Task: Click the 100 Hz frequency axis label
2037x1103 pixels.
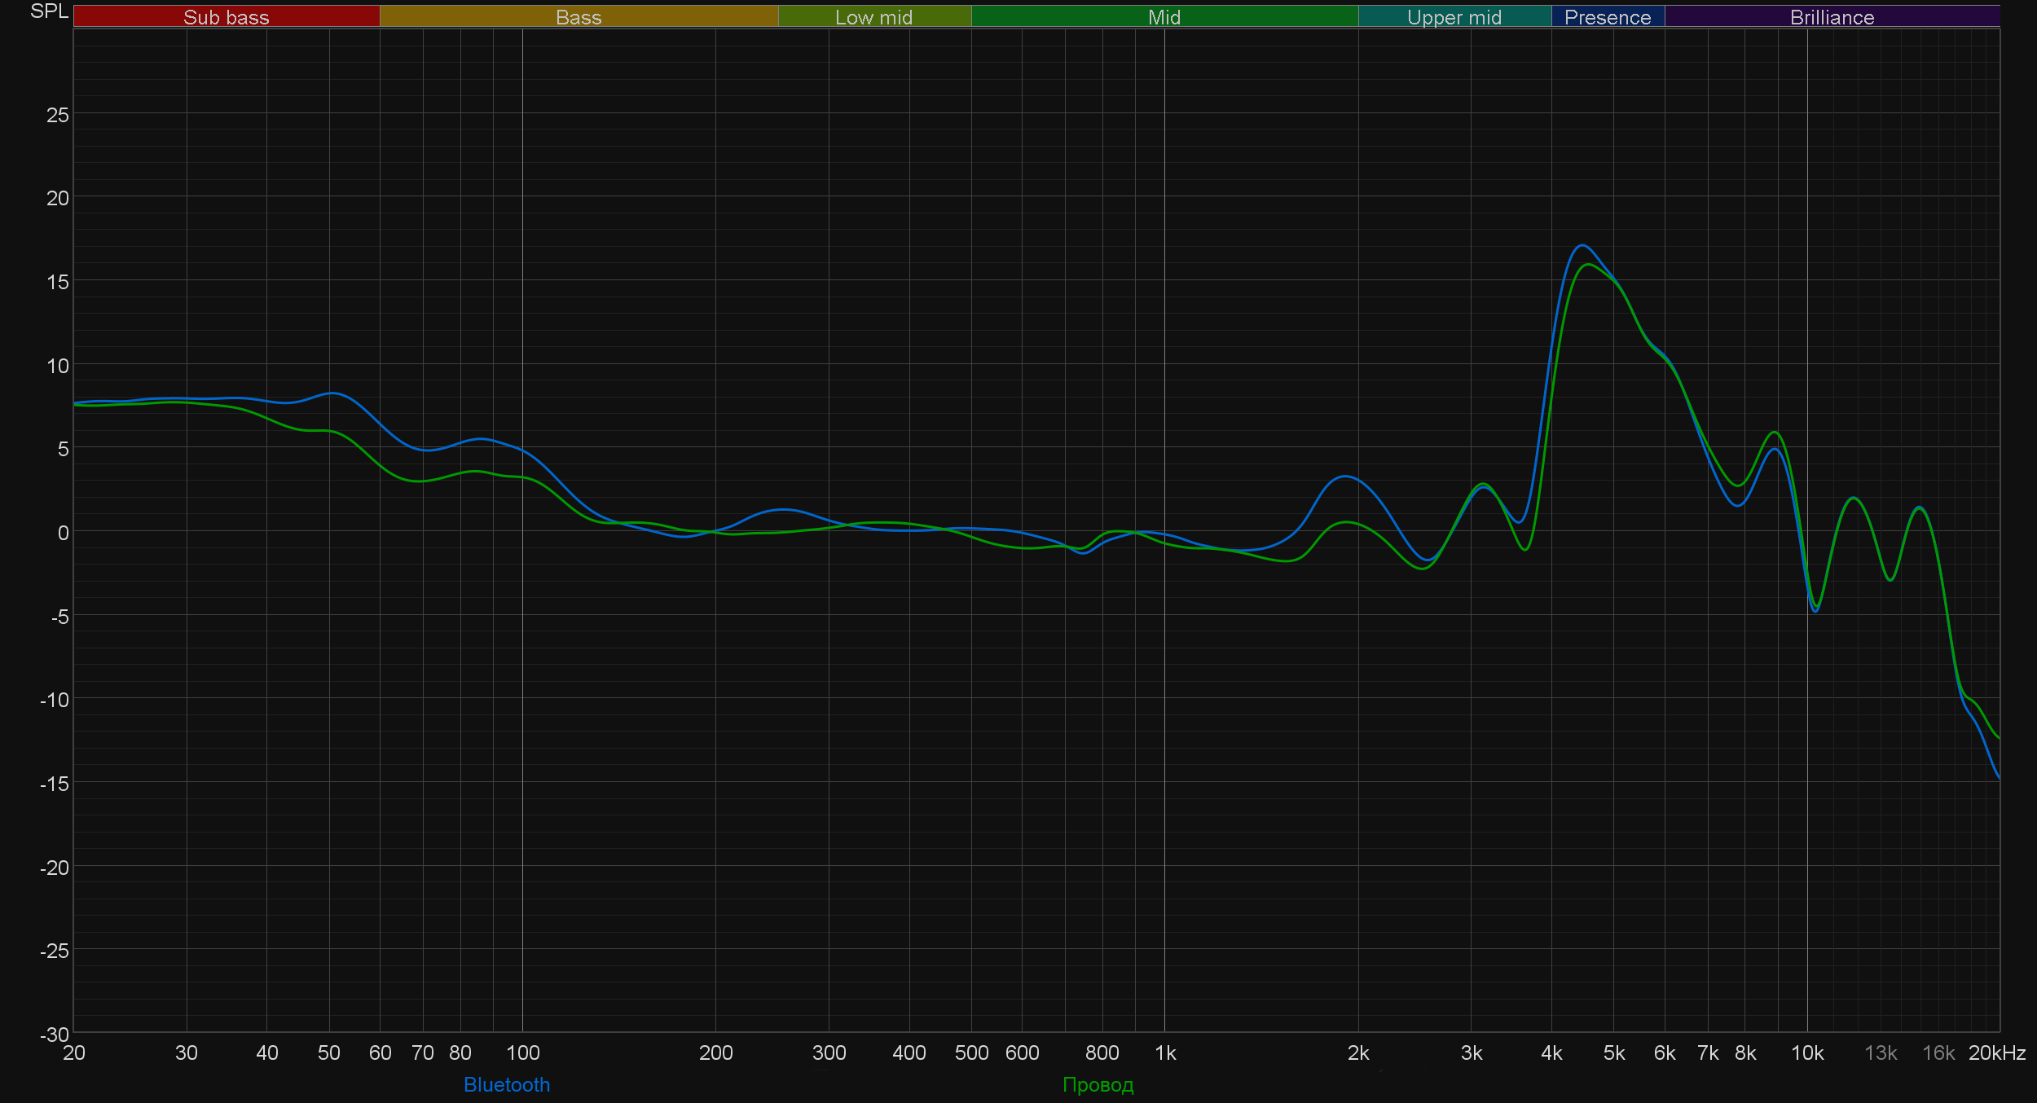Action: [522, 1052]
